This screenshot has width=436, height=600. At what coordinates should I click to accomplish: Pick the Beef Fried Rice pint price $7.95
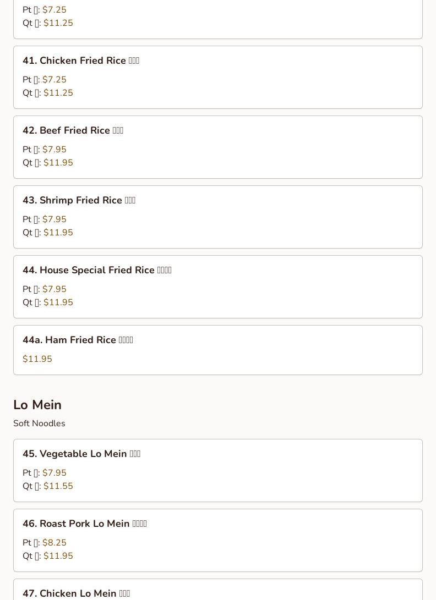(54, 150)
